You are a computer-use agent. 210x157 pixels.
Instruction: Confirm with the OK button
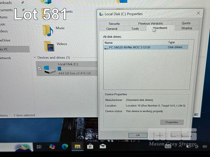(138, 135)
